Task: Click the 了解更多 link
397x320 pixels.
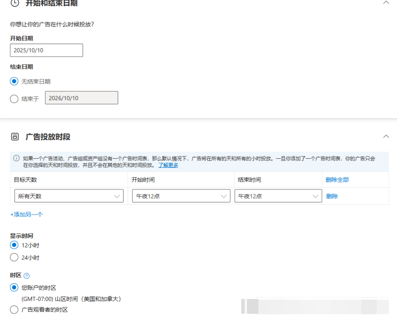Action: click(168, 165)
